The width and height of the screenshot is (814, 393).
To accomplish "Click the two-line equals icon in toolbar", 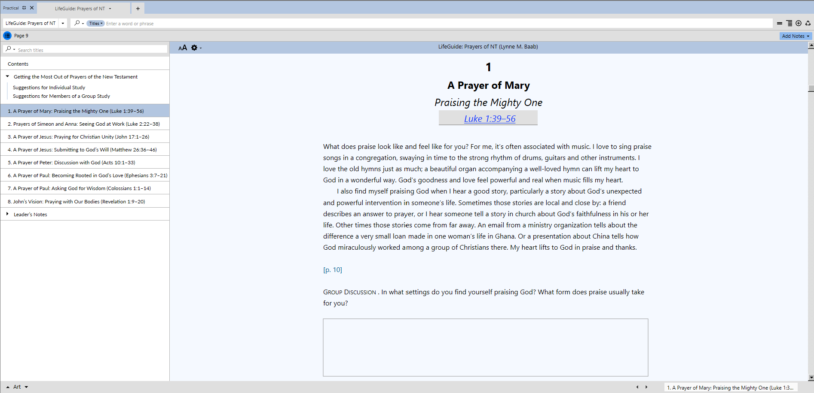I will tap(780, 23).
